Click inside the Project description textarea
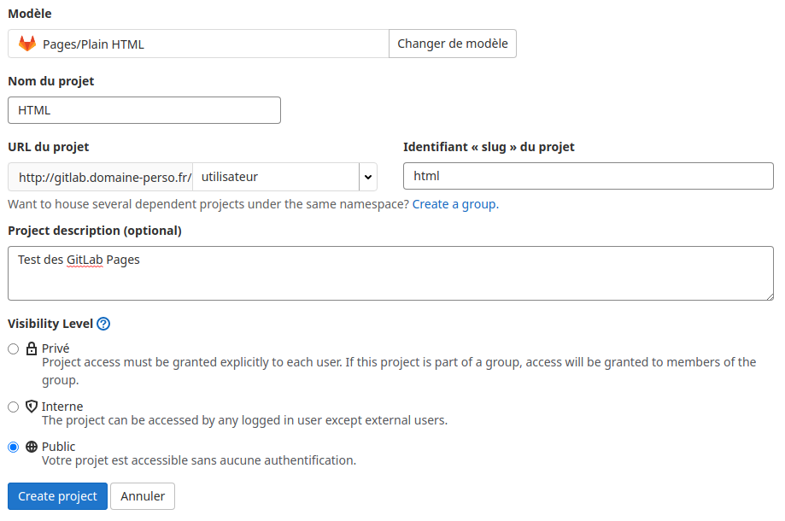The height and width of the screenshot is (521, 785). pyautogui.click(x=390, y=273)
